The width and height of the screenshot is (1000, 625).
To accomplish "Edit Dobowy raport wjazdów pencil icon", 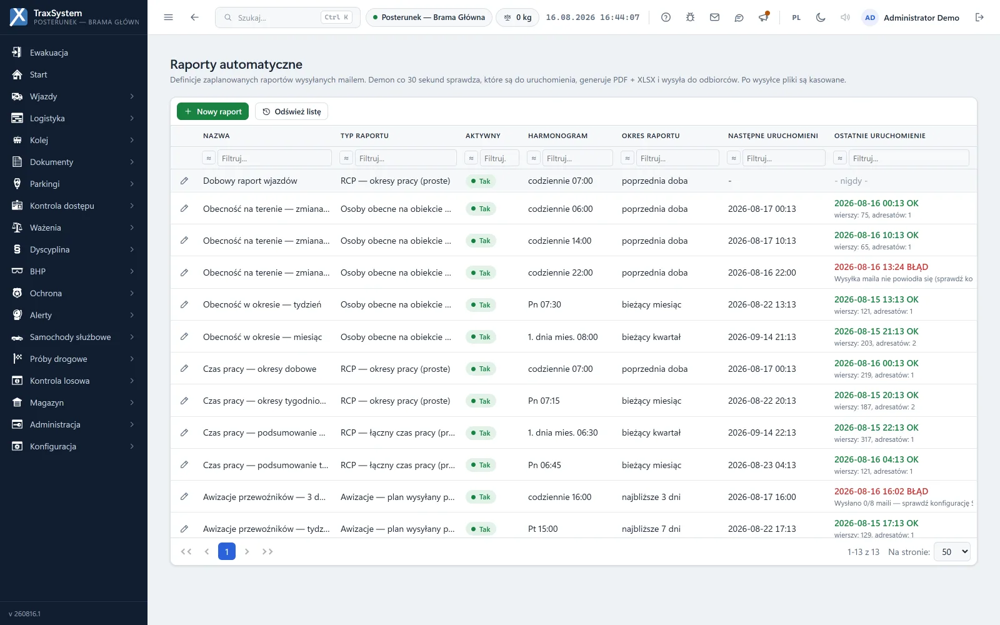I will click(184, 181).
